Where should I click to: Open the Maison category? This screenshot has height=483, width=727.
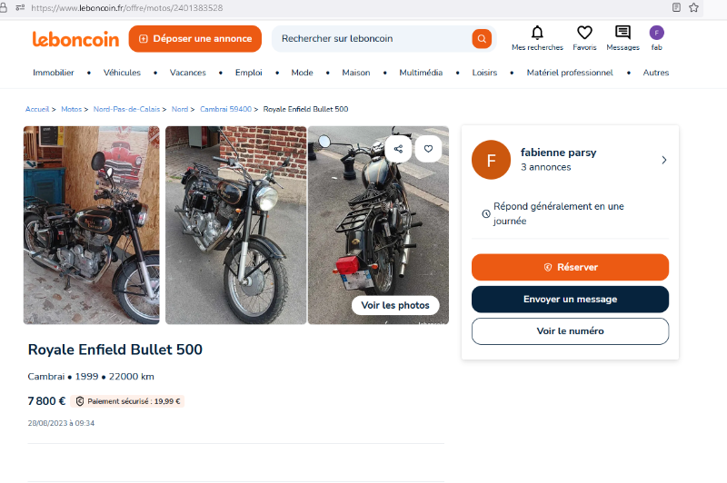tap(356, 73)
